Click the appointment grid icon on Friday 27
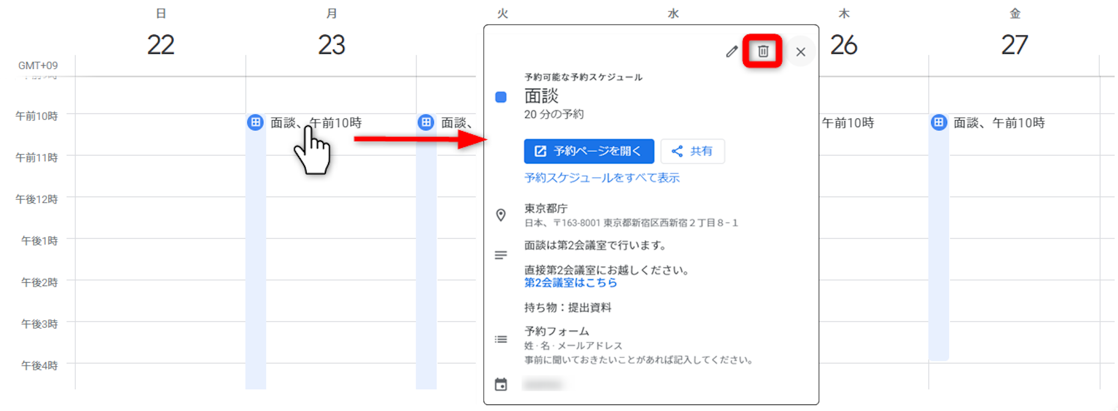1118x411 pixels. pyautogui.click(x=938, y=122)
